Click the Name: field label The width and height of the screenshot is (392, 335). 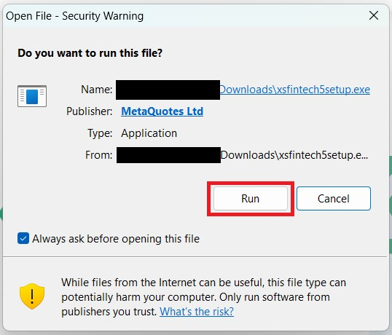96,90
